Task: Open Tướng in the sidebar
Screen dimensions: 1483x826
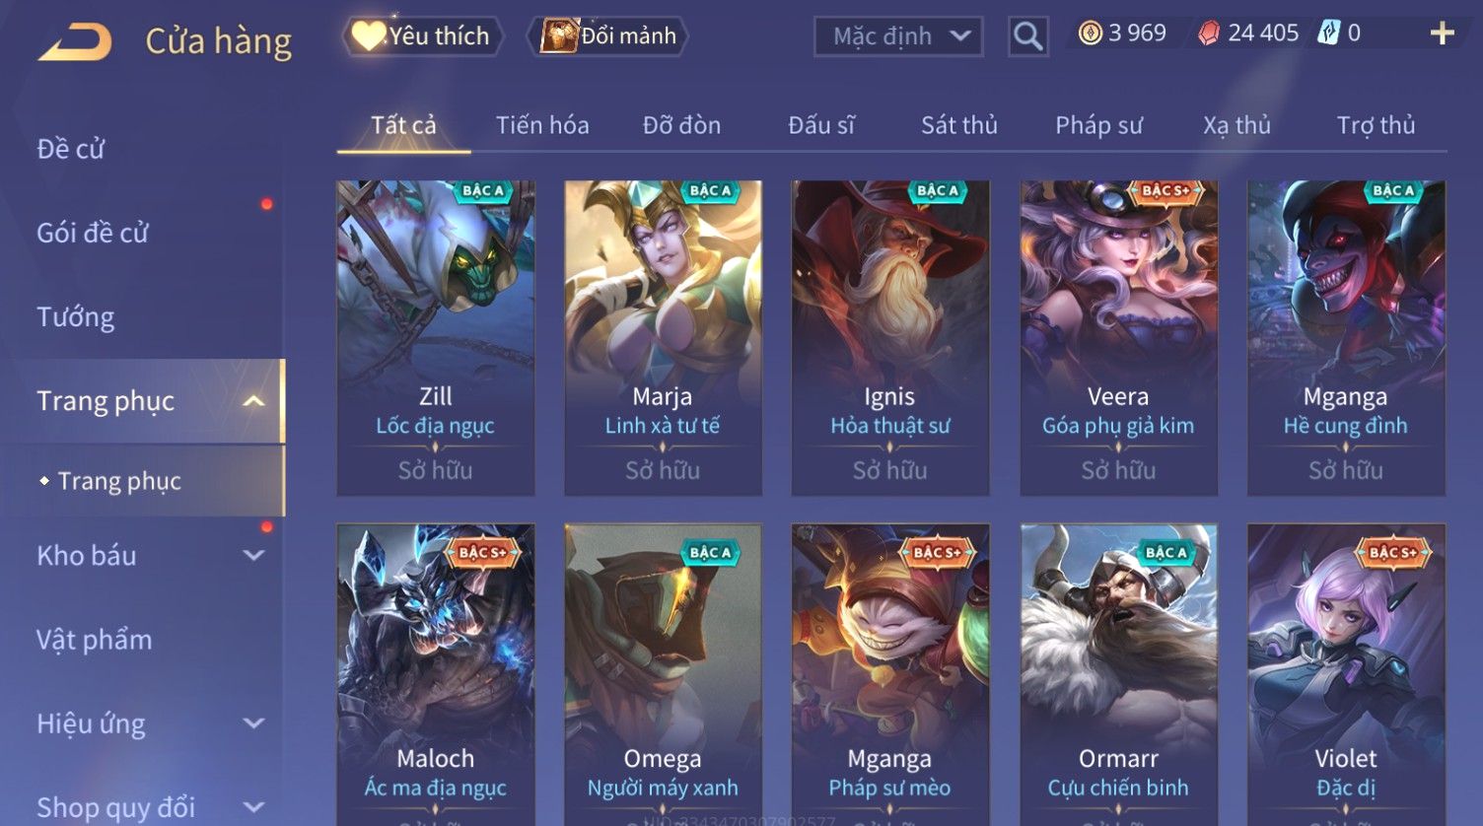Action: point(76,317)
